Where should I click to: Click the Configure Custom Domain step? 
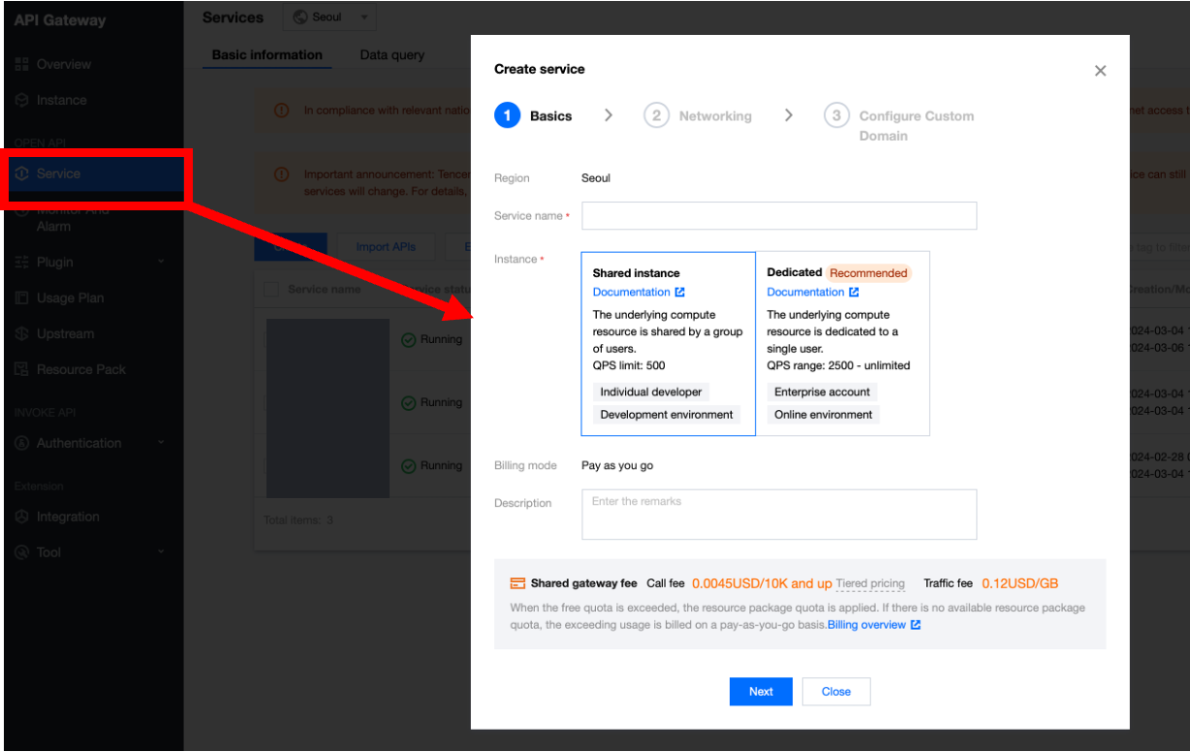pyautogui.click(x=897, y=125)
